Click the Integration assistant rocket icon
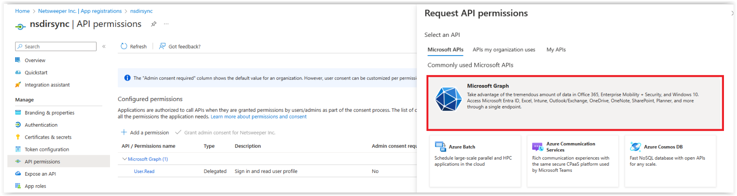The height and width of the screenshot is (196, 737). click(18, 85)
